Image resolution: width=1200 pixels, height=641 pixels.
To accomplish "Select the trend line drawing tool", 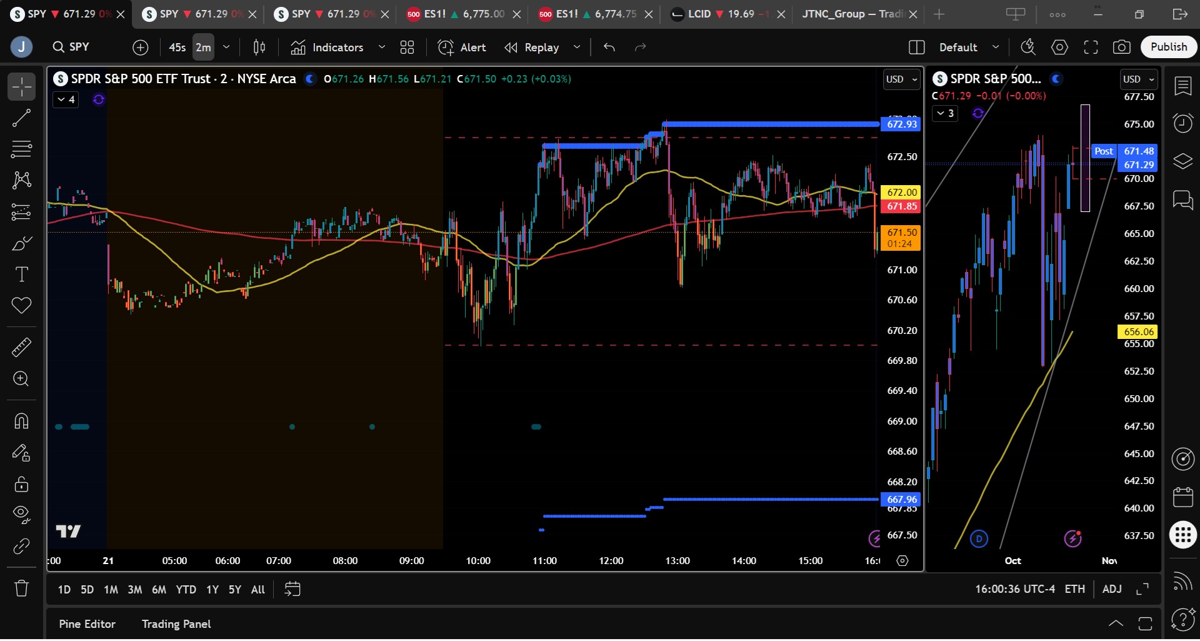I will 21,118.
